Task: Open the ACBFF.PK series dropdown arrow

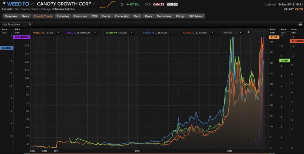Action: [x=132, y=33]
